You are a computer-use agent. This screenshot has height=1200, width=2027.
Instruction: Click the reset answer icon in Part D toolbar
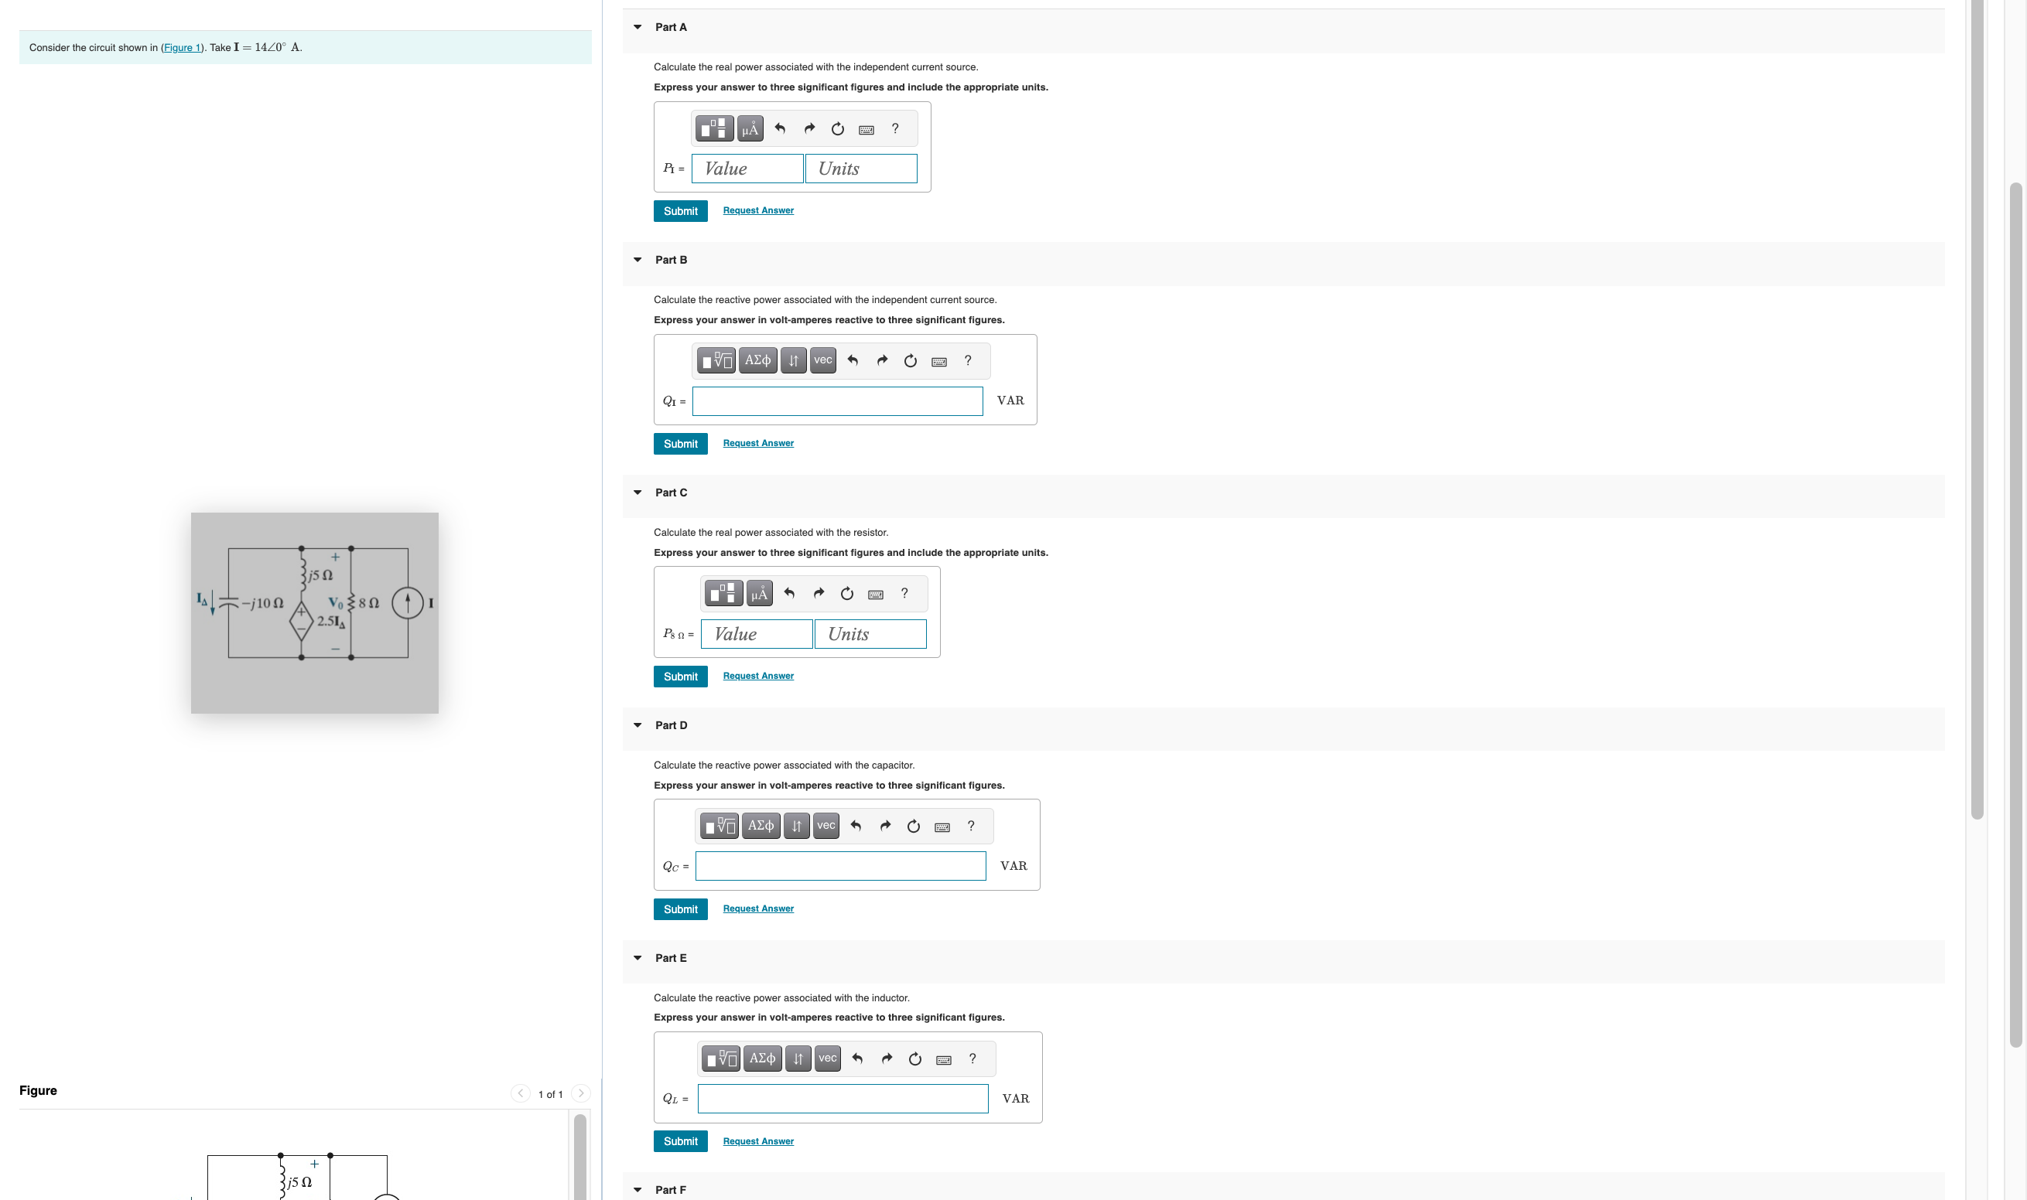click(912, 826)
